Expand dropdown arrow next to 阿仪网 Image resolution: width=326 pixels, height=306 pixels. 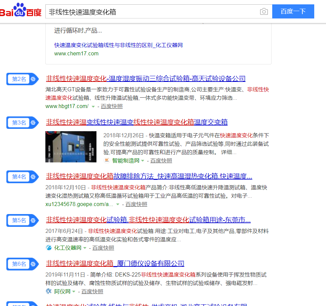pos(74,292)
